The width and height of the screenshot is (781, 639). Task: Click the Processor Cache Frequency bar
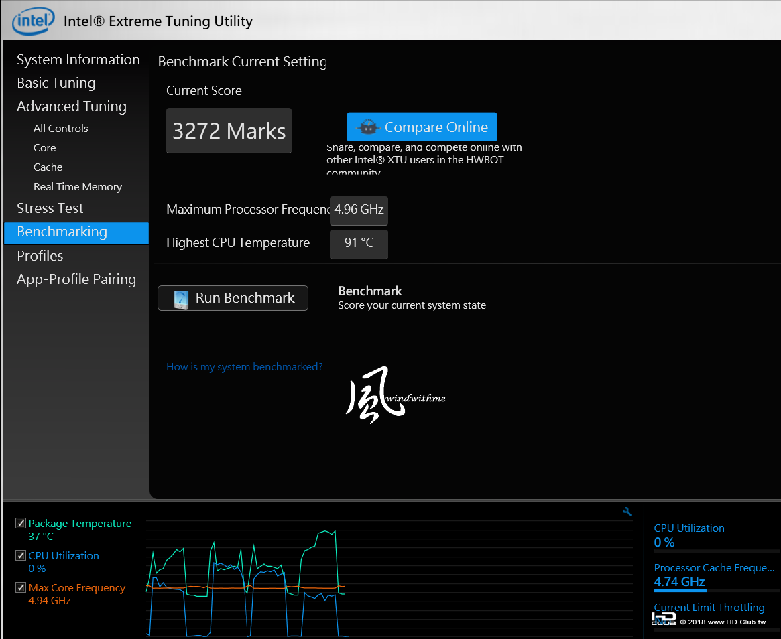coord(715,591)
